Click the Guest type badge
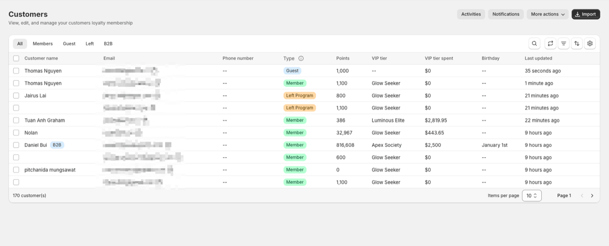This screenshot has height=246, width=609. (x=293, y=71)
